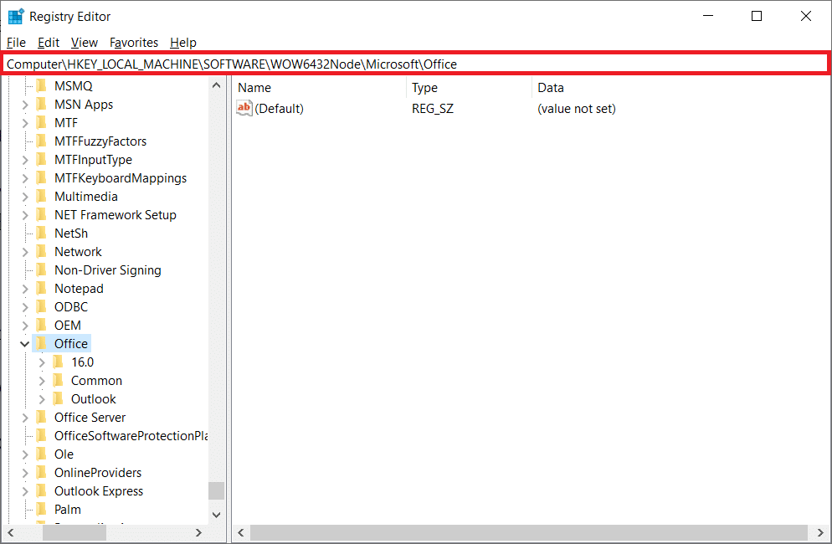The height and width of the screenshot is (544, 832).
Task: Click the folder icon next to OfficeSoftwareProtectionPlatform
Action: tap(41, 436)
